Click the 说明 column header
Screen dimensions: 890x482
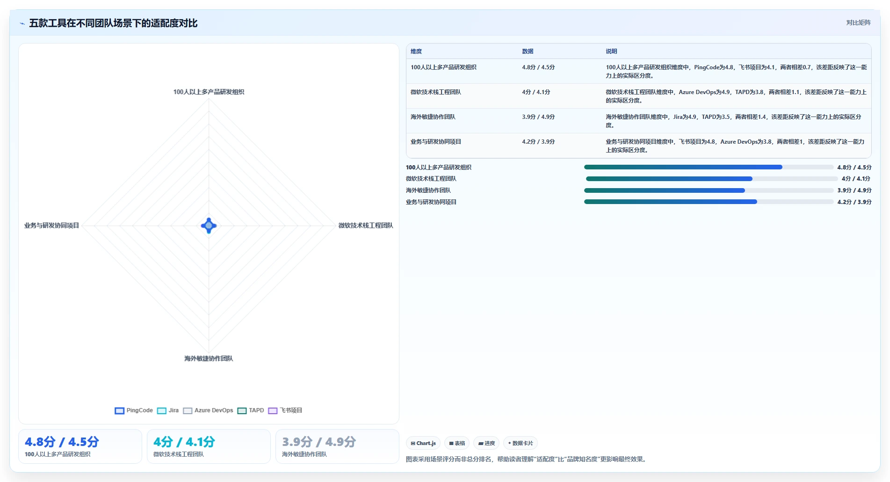(x=611, y=51)
